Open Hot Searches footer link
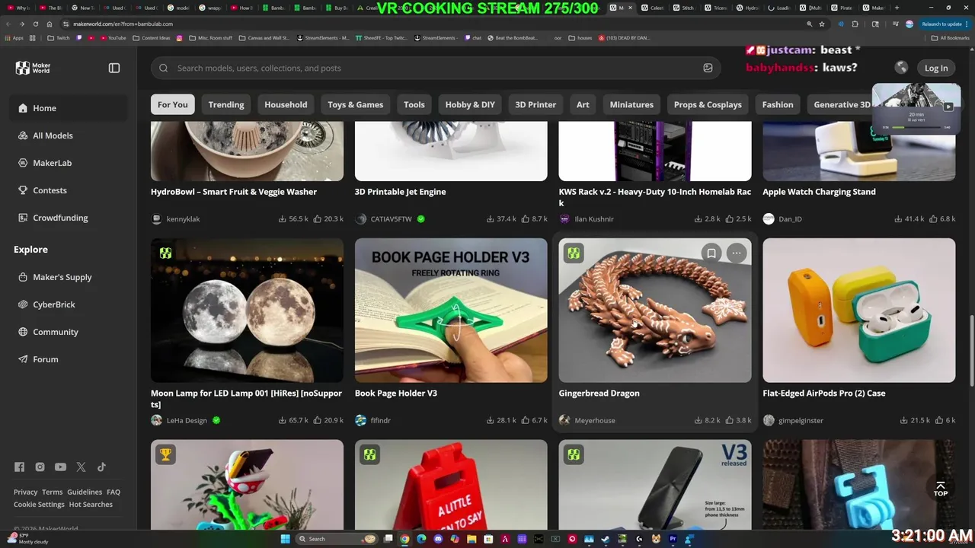Screen dimensions: 975x548 click(x=91, y=505)
